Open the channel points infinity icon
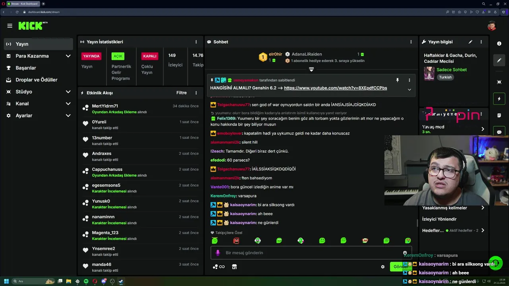The image size is (509, 286). tap(219, 267)
